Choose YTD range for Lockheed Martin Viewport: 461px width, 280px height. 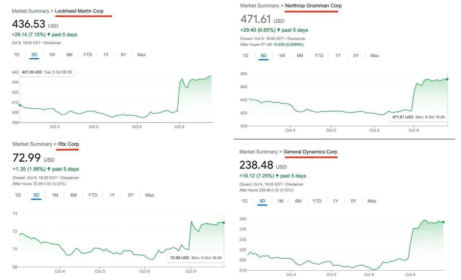point(88,55)
